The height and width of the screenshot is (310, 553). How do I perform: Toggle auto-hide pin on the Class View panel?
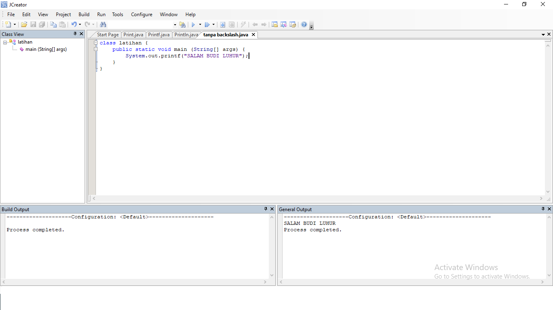75,34
